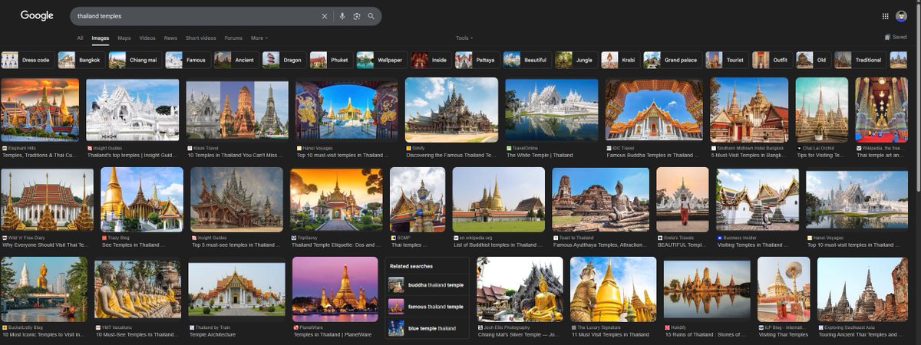Open the TripSavvy Temple Etiquette image
Screen dimensions: 921x345
point(336,200)
